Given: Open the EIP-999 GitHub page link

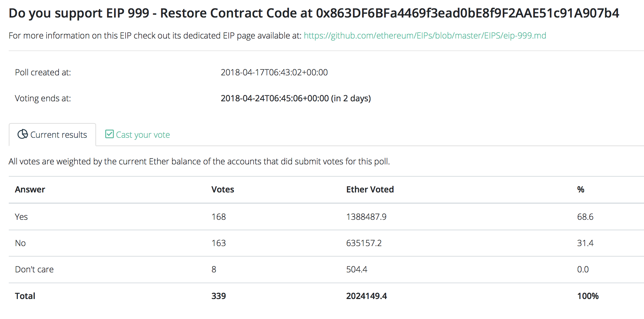Looking at the screenshot, I should click(x=425, y=35).
